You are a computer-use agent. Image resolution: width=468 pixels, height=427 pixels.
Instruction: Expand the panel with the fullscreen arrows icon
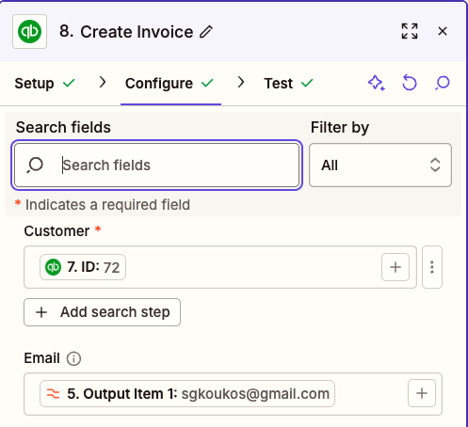click(410, 31)
